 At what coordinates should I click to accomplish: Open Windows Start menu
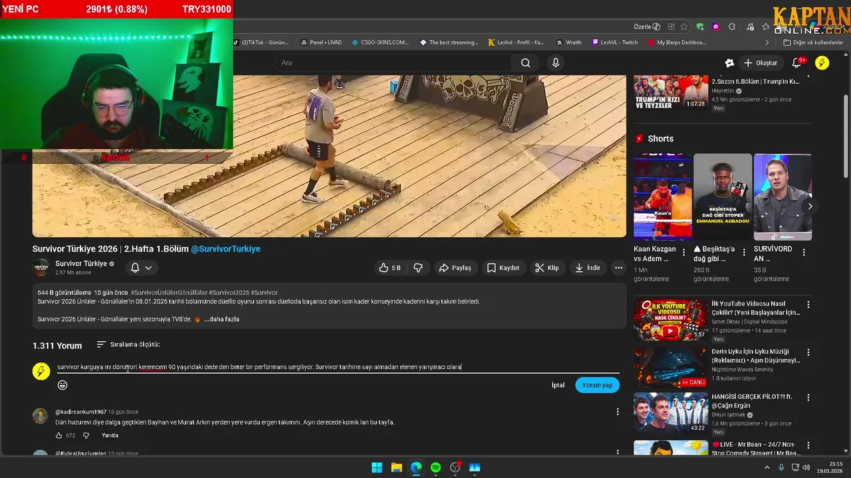376,467
